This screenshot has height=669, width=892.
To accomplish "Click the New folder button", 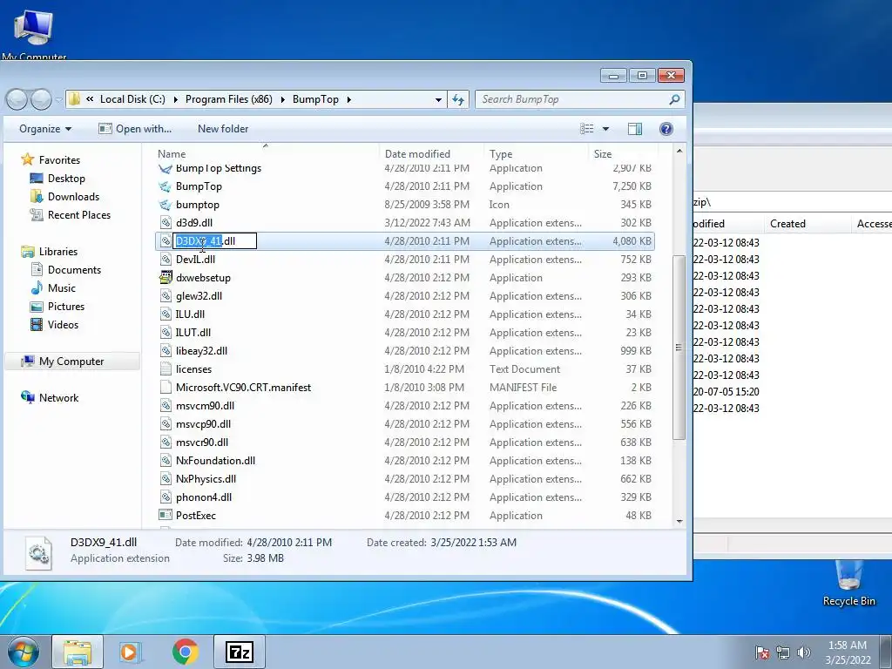I will pyautogui.click(x=223, y=129).
